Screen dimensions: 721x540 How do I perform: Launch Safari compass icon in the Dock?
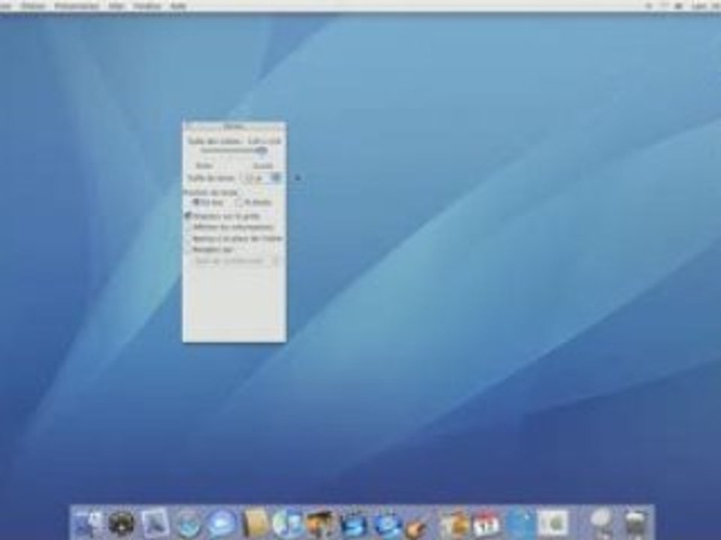pyautogui.click(x=188, y=523)
